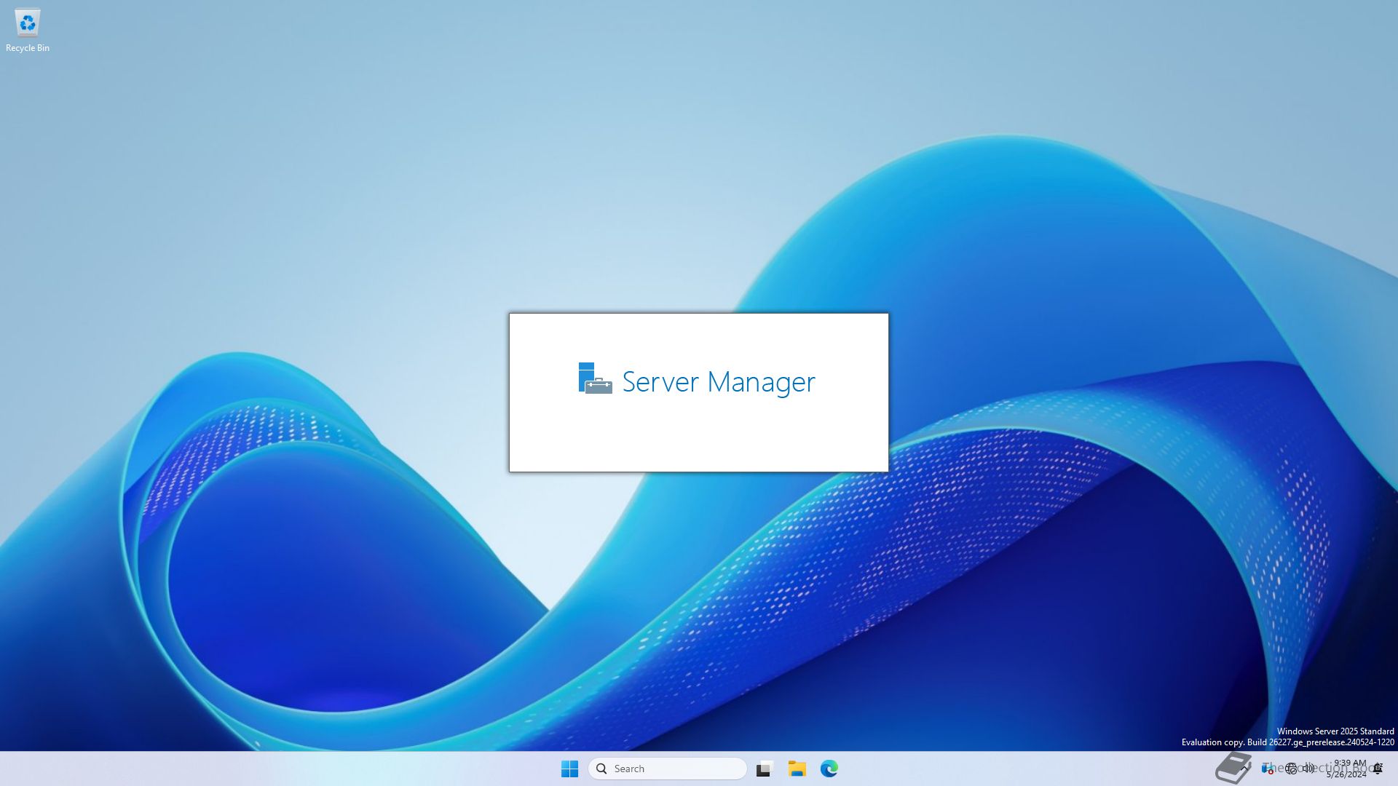Open Task View from the taskbar
This screenshot has width=1398, height=786.
tap(764, 769)
